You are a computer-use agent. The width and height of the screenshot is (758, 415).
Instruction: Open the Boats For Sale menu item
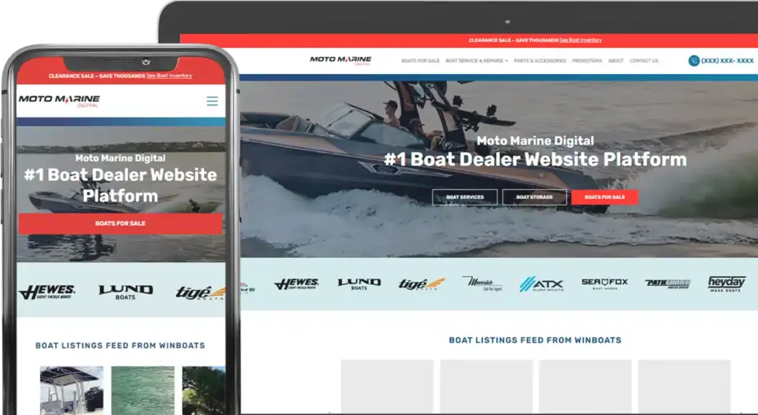pos(420,61)
